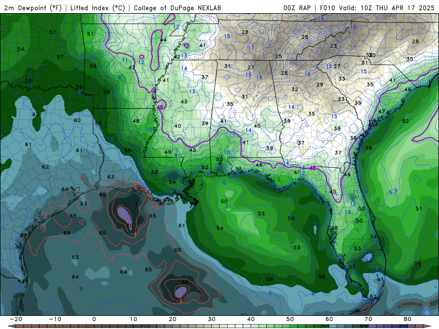The height and width of the screenshot is (329, 439).
Task: Click the 40 label on the color scale
Action: coord(251,319)
